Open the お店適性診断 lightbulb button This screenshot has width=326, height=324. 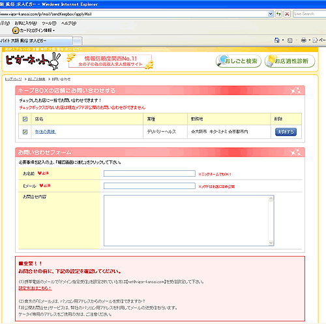289,61
